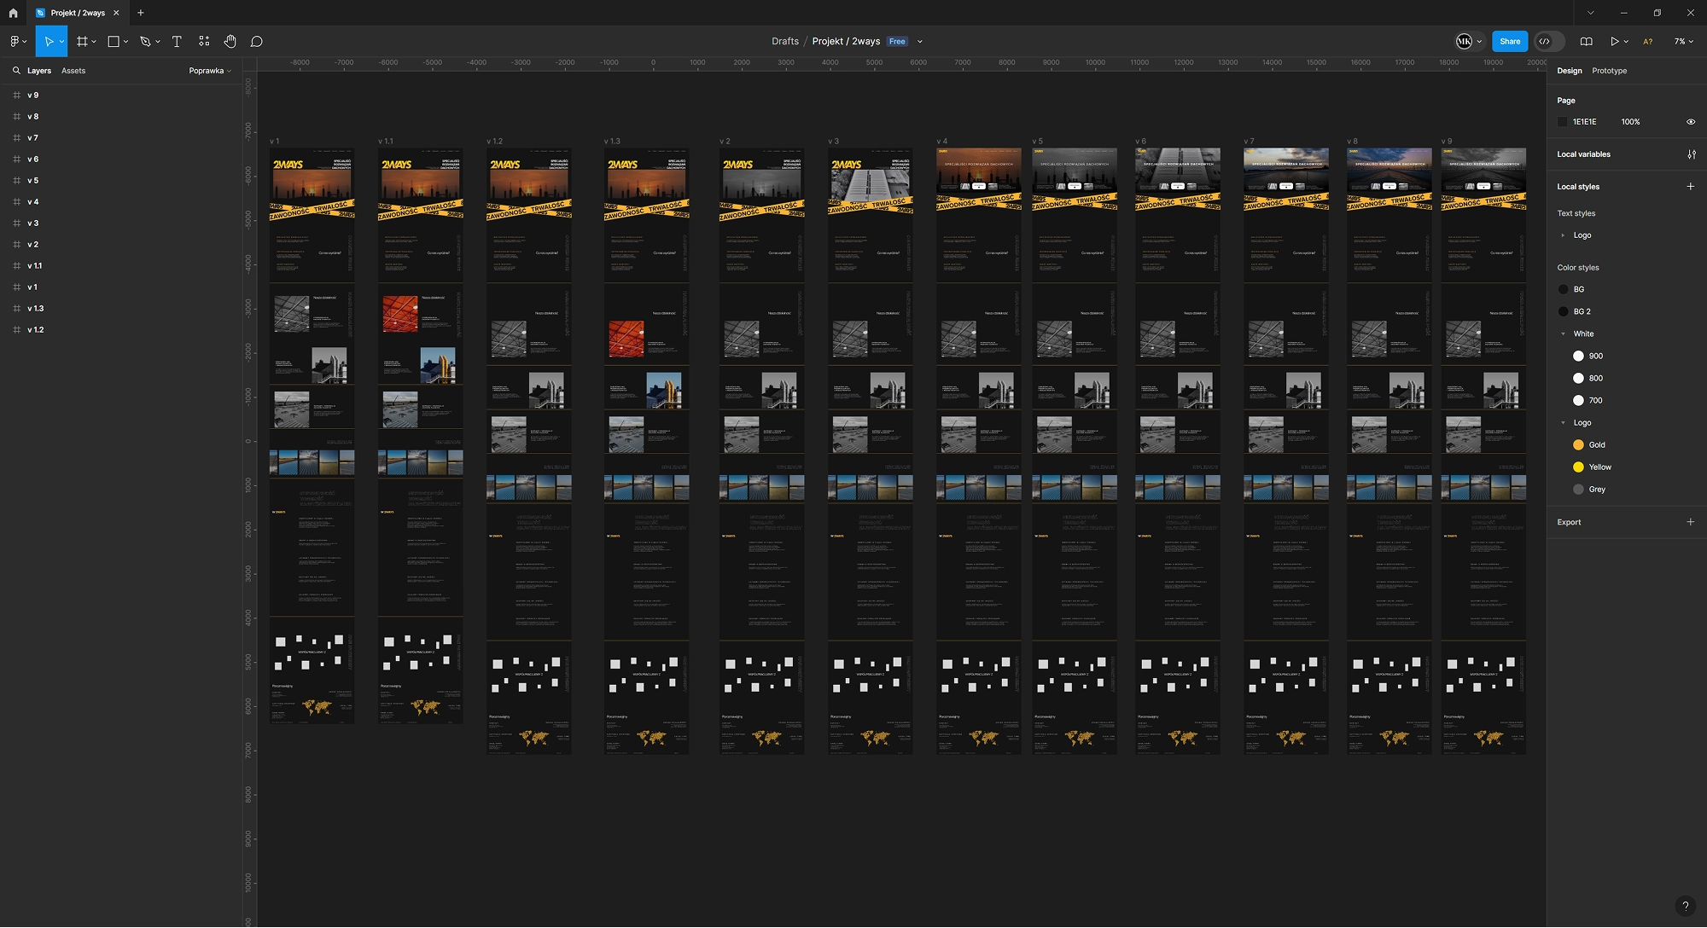
Task: Click the Projekt / 2ways file title
Action: click(846, 41)
